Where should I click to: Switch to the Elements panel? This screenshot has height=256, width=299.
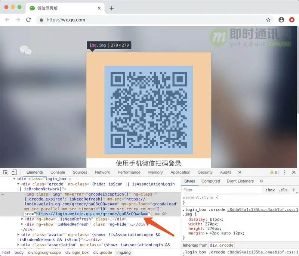click(34, 172)
